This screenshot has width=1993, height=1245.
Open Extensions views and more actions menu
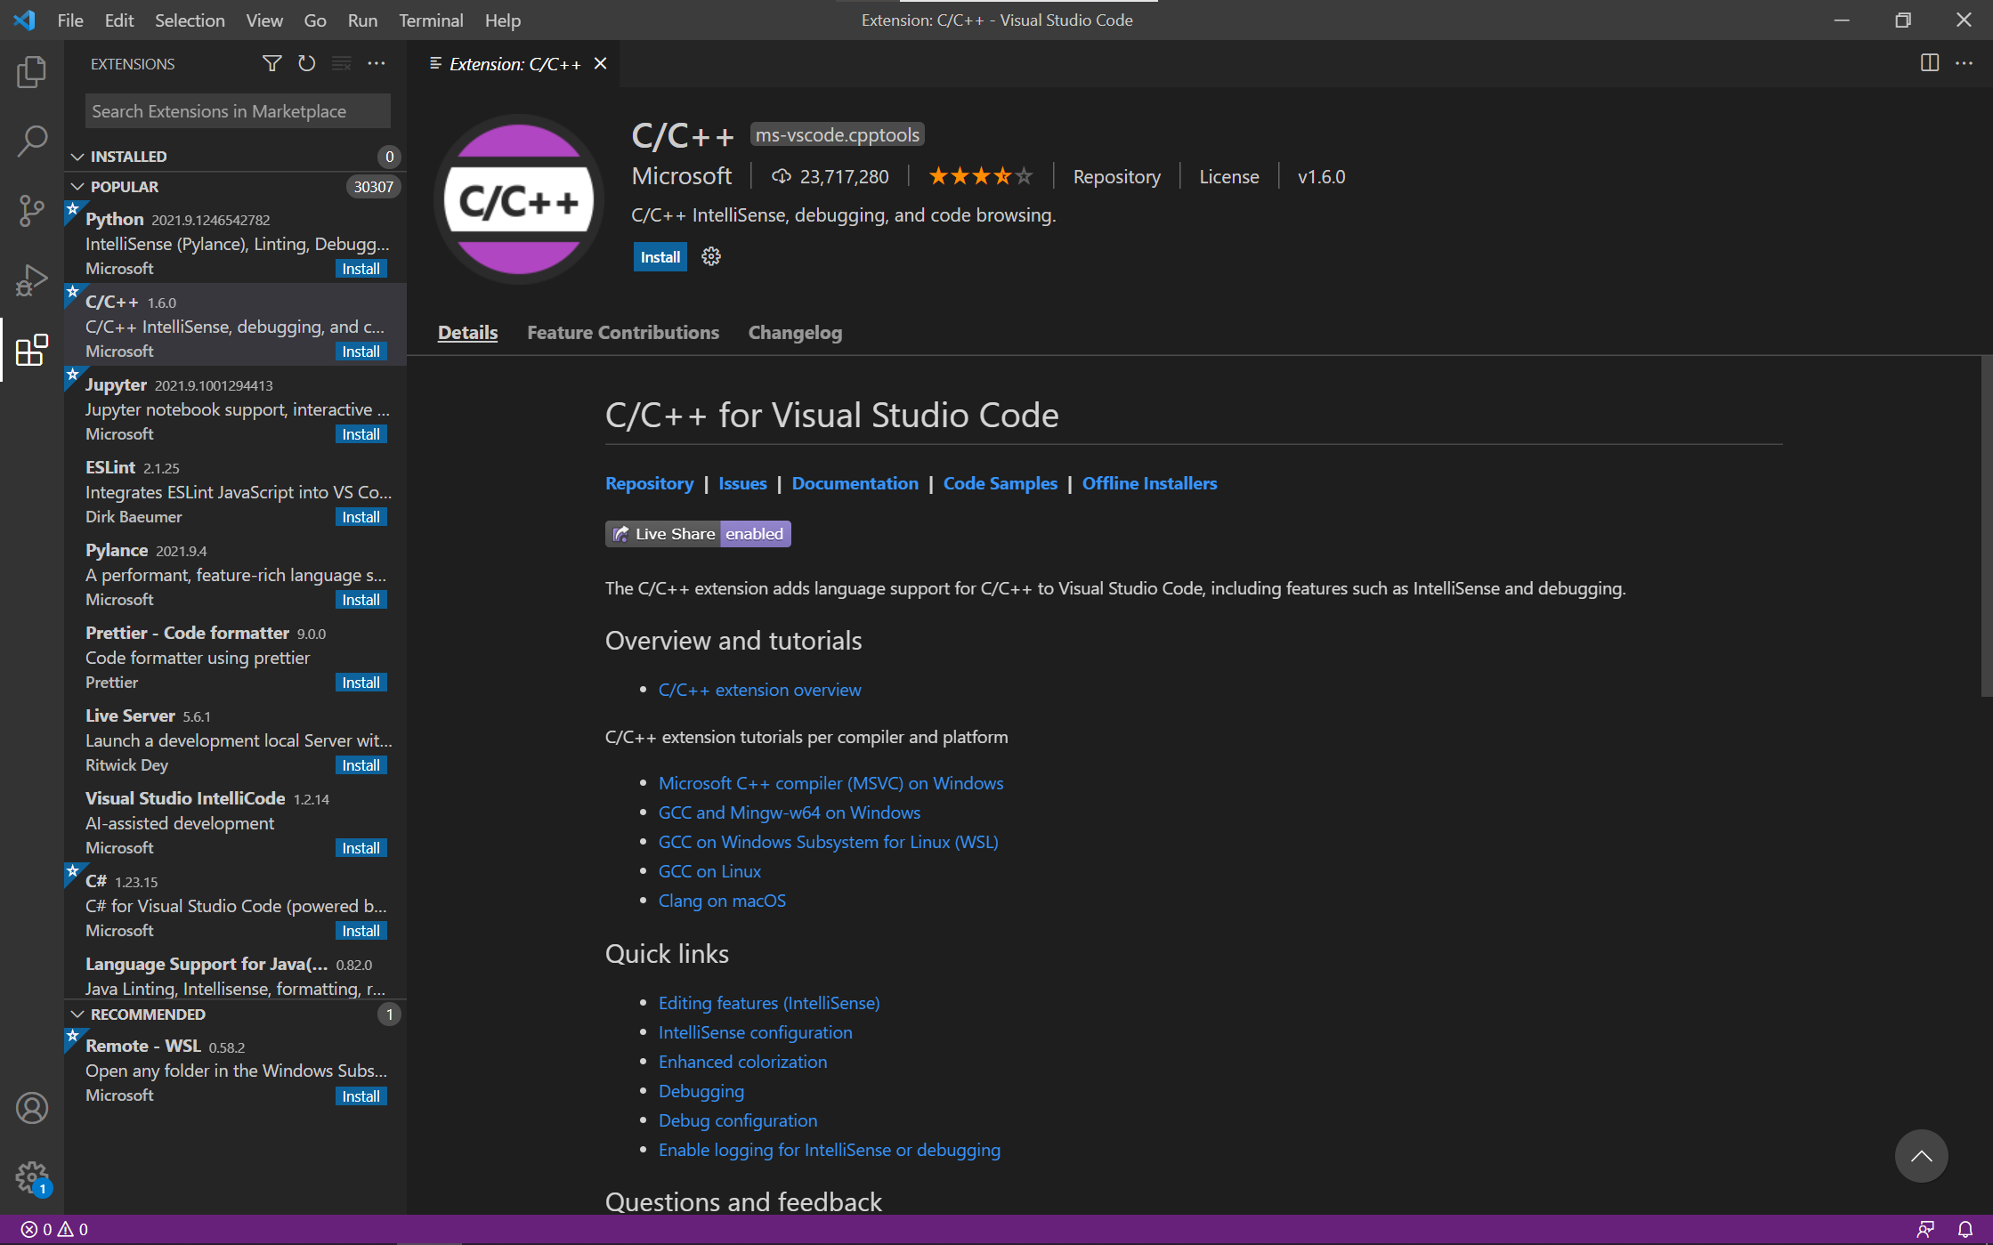pyautogui.click(x=377, y=63)
